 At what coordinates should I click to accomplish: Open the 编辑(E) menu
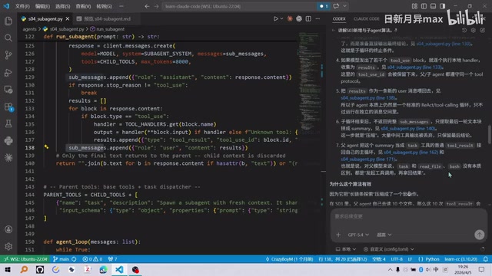coord(42,6)
